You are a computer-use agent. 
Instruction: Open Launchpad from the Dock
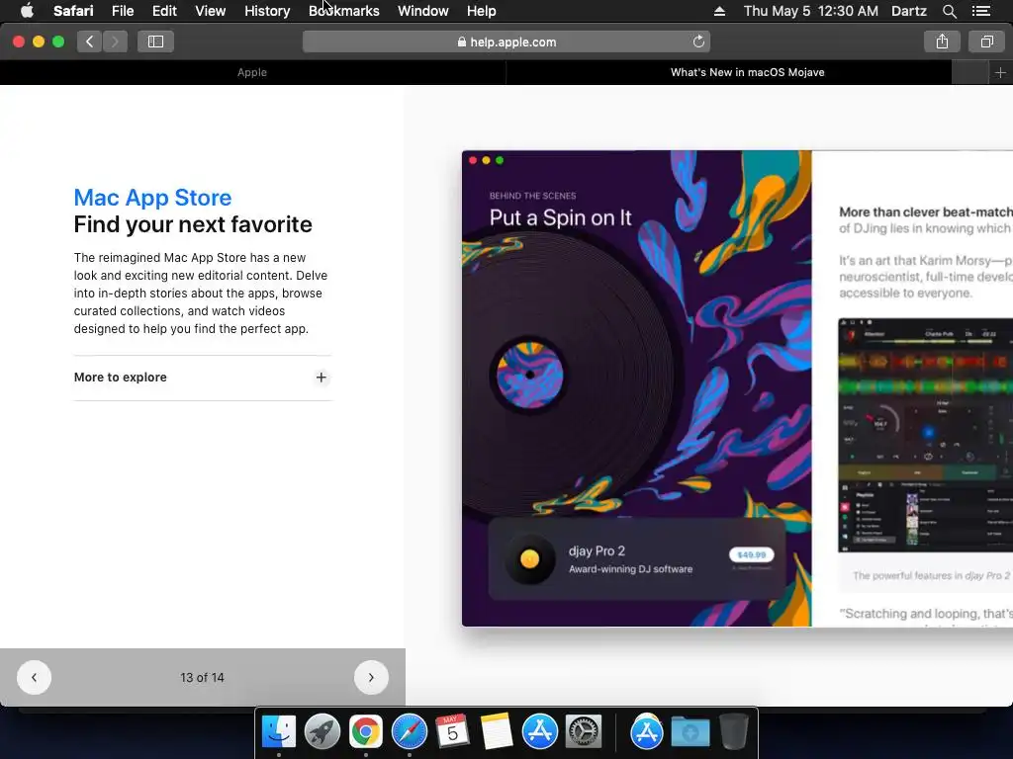(x=322, y=731)
